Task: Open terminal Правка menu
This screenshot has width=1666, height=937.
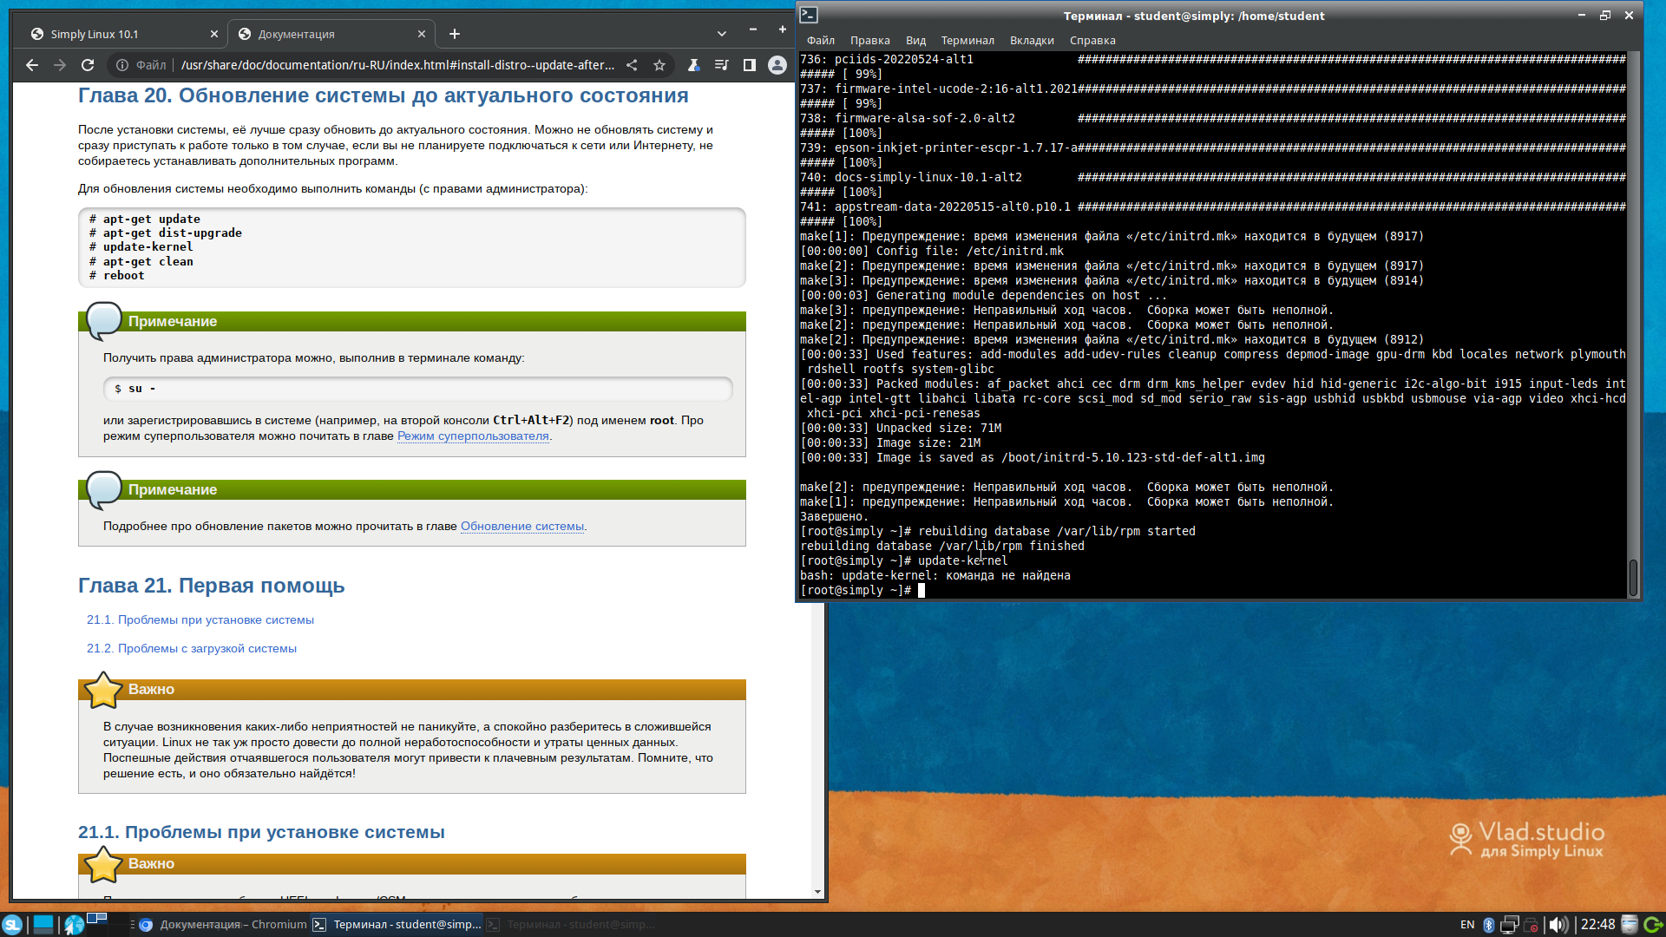Action: click(870, 41)
